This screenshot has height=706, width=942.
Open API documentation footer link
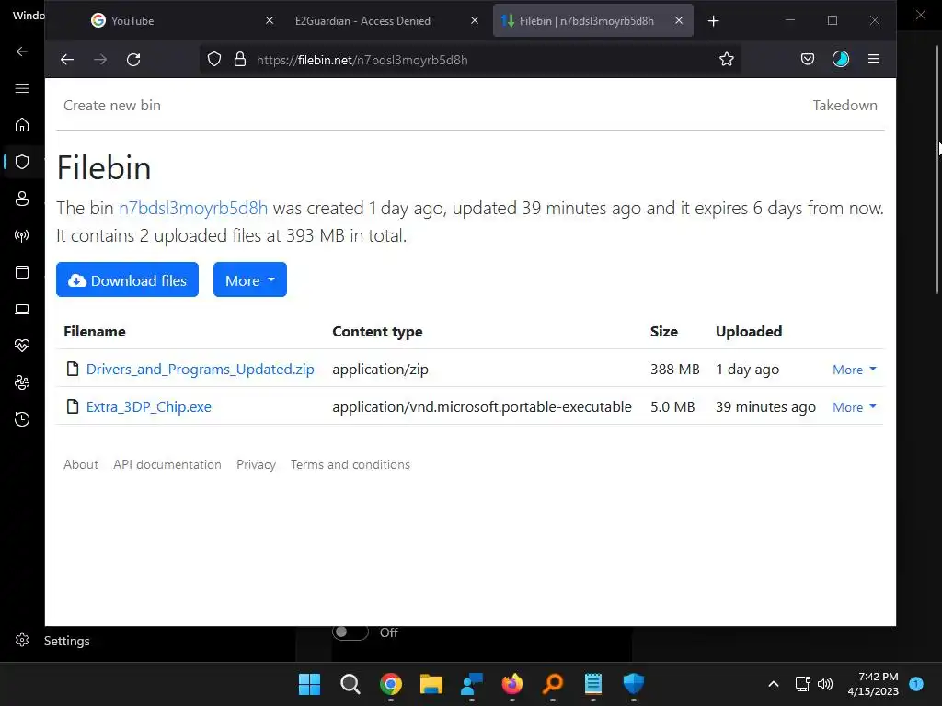click(x=167, y=464)
